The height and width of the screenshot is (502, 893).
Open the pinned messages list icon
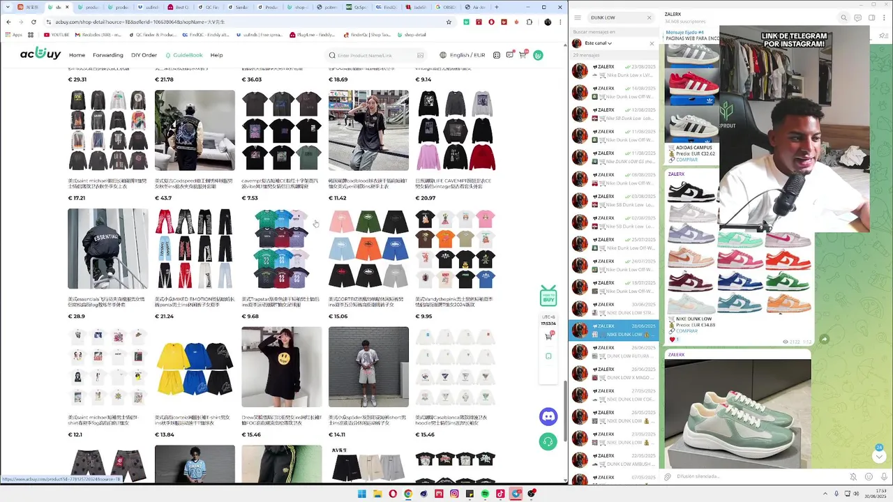coord(883,35)
